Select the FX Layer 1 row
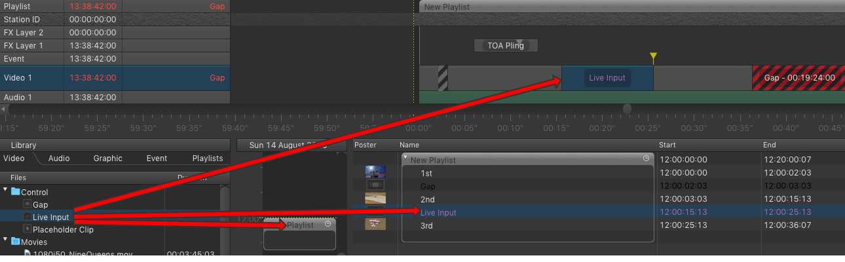Viewport: 845px width, 262px height. (x=115, y=46)
